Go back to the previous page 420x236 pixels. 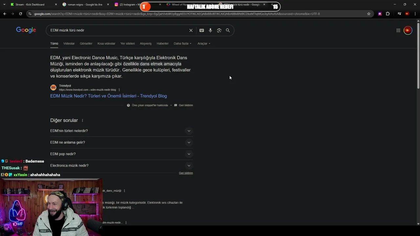[5, 14]
